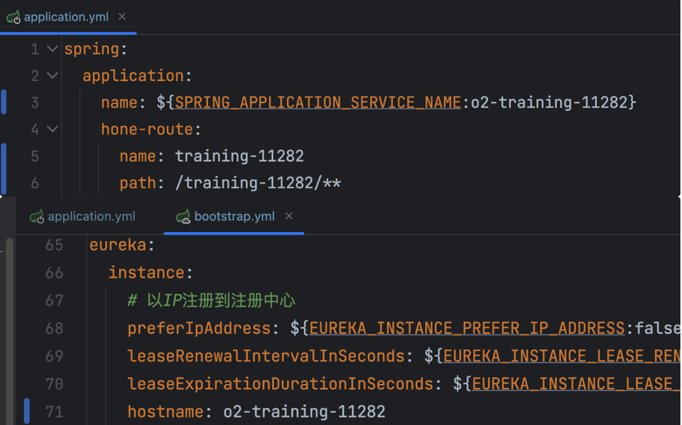
Task: Click the bootstrap.yml cloud file icon
Action: (x=183, y=217)
